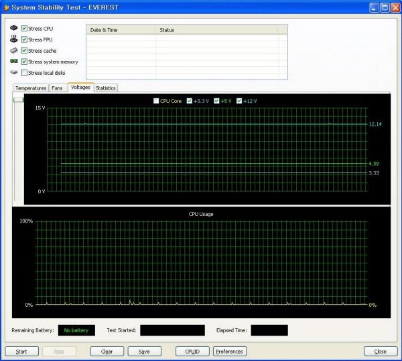Uncheck Stress system memory
The image size is (402, 361).
pyautogui.click(x=24, y=62)
